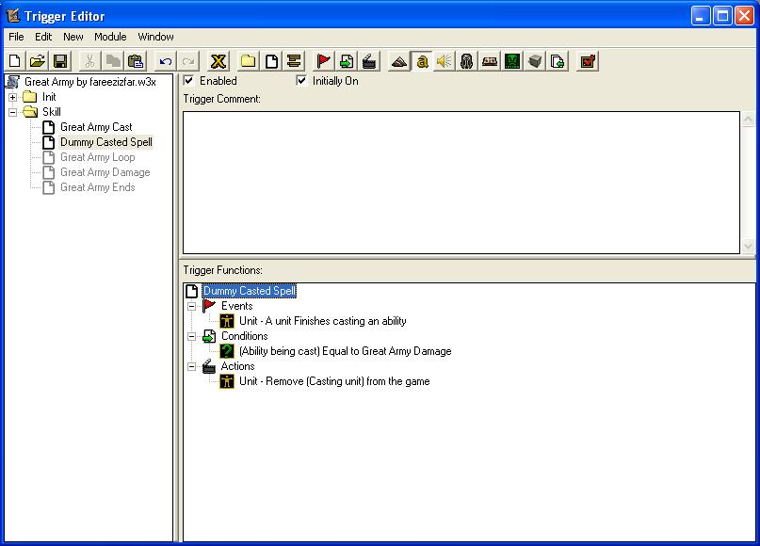Add a new trigger comment icon
The width and height of the screenshot is (760, 546).
[294, 61]
